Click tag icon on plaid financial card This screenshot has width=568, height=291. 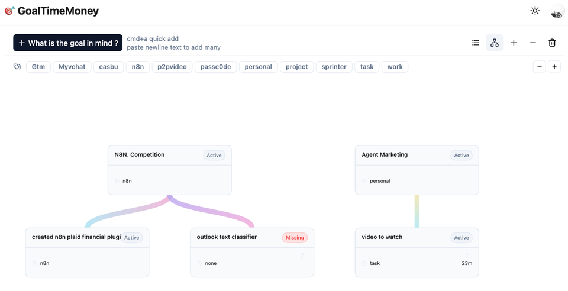(x=35, y=263)
